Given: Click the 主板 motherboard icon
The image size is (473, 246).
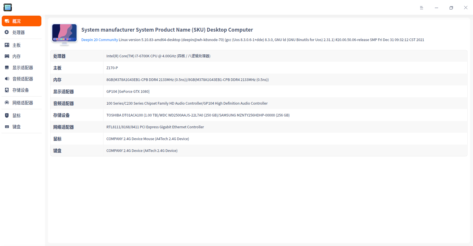Looking at the screenshot, I should point(7,45).
